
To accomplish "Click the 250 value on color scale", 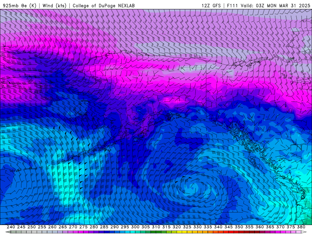I will point(32,227).
